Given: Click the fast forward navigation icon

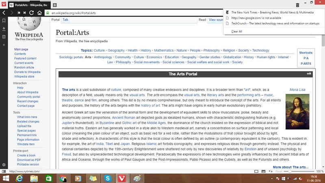Looking at the screenshot, I should pyautogui.click(x=25, y=13).
